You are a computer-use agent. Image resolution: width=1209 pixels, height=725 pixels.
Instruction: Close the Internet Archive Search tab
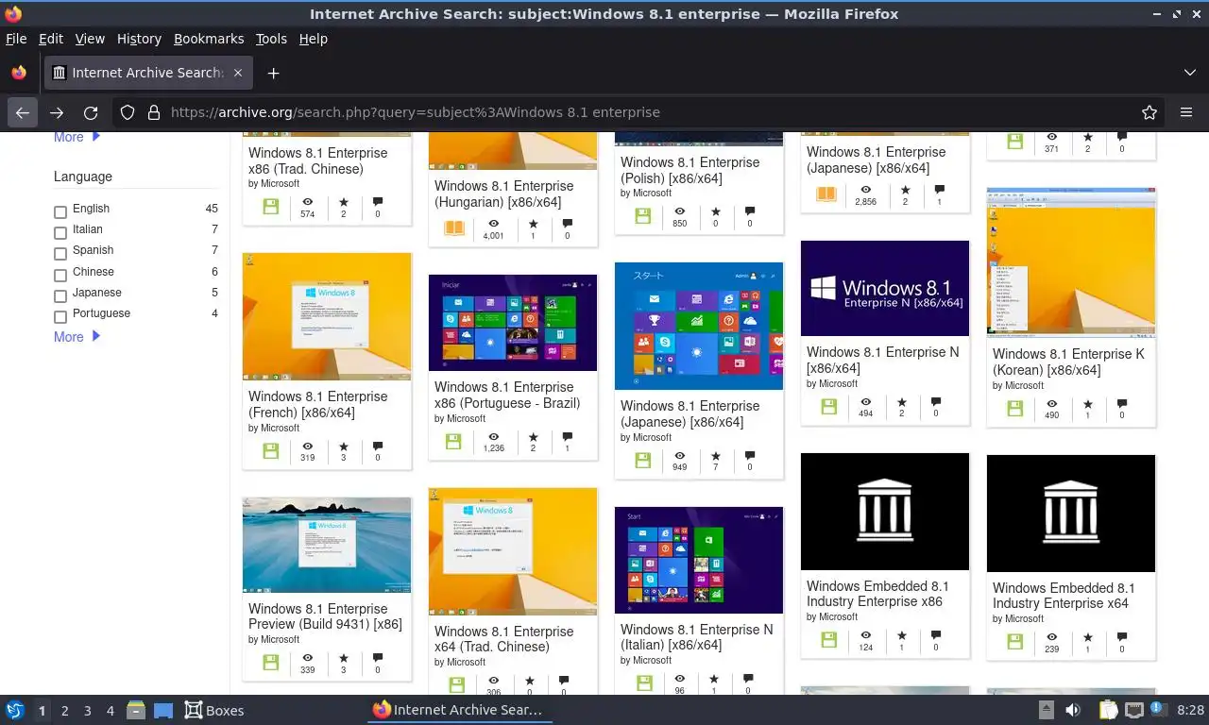[238, 73]
